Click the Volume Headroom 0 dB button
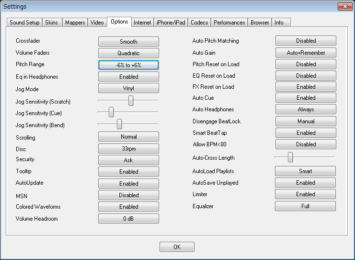The width and height of the screenshot is (355, 260). (x=128, y=219)
